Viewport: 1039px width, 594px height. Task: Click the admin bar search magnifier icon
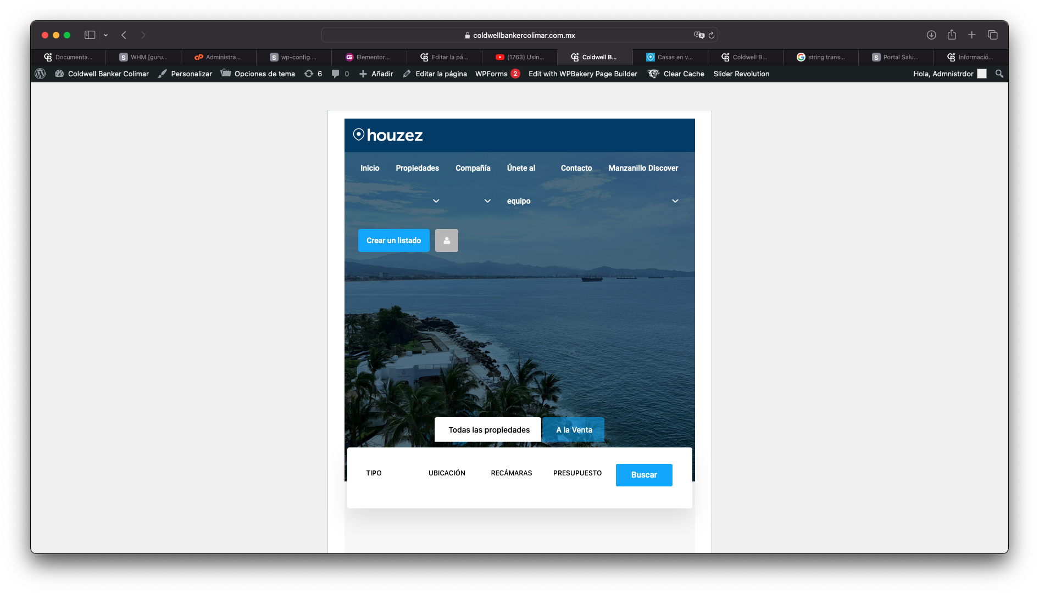tap(999, 74)
